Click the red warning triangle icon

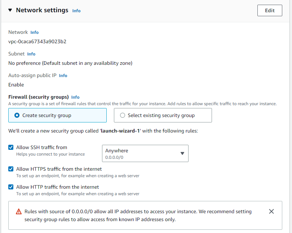(x=19, y=212)
